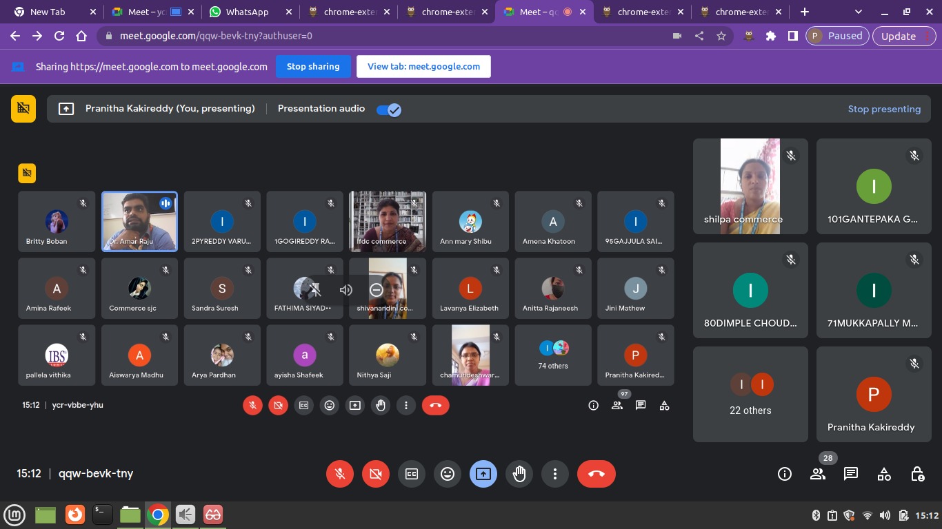Switch to the WhatsApp tab
Screen dimensions: 942x529
(x=246, y=12)
